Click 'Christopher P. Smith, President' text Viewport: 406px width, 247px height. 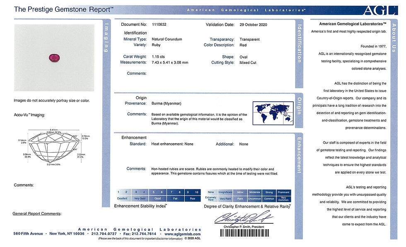tap(244, 227)
